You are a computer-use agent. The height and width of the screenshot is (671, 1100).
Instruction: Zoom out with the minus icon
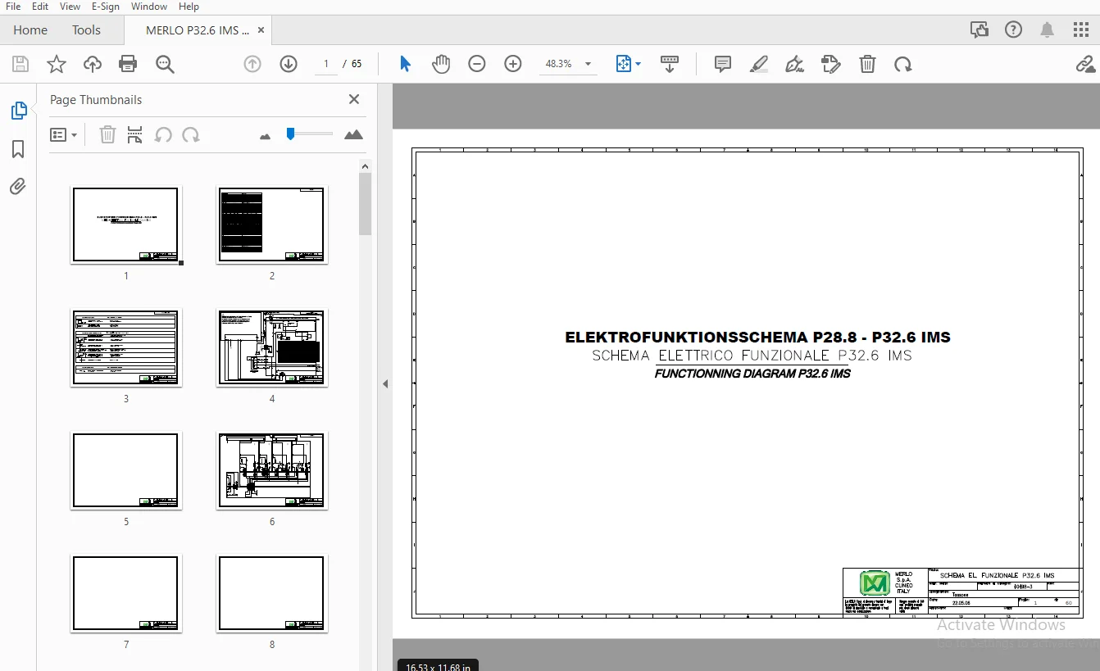click(x=477, y=64)
